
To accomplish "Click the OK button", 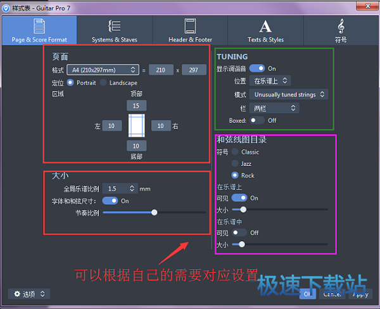I will [308, 294].
